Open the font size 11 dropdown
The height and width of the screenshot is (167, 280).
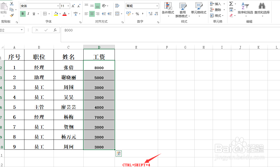[x=68, y=6]
